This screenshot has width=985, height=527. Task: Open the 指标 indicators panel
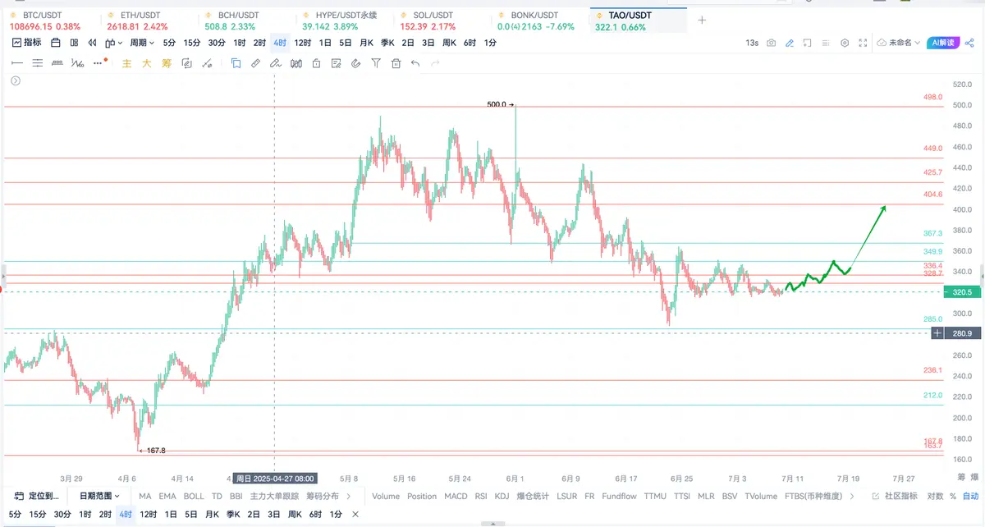pyautogui.click(x=26, y=43)
